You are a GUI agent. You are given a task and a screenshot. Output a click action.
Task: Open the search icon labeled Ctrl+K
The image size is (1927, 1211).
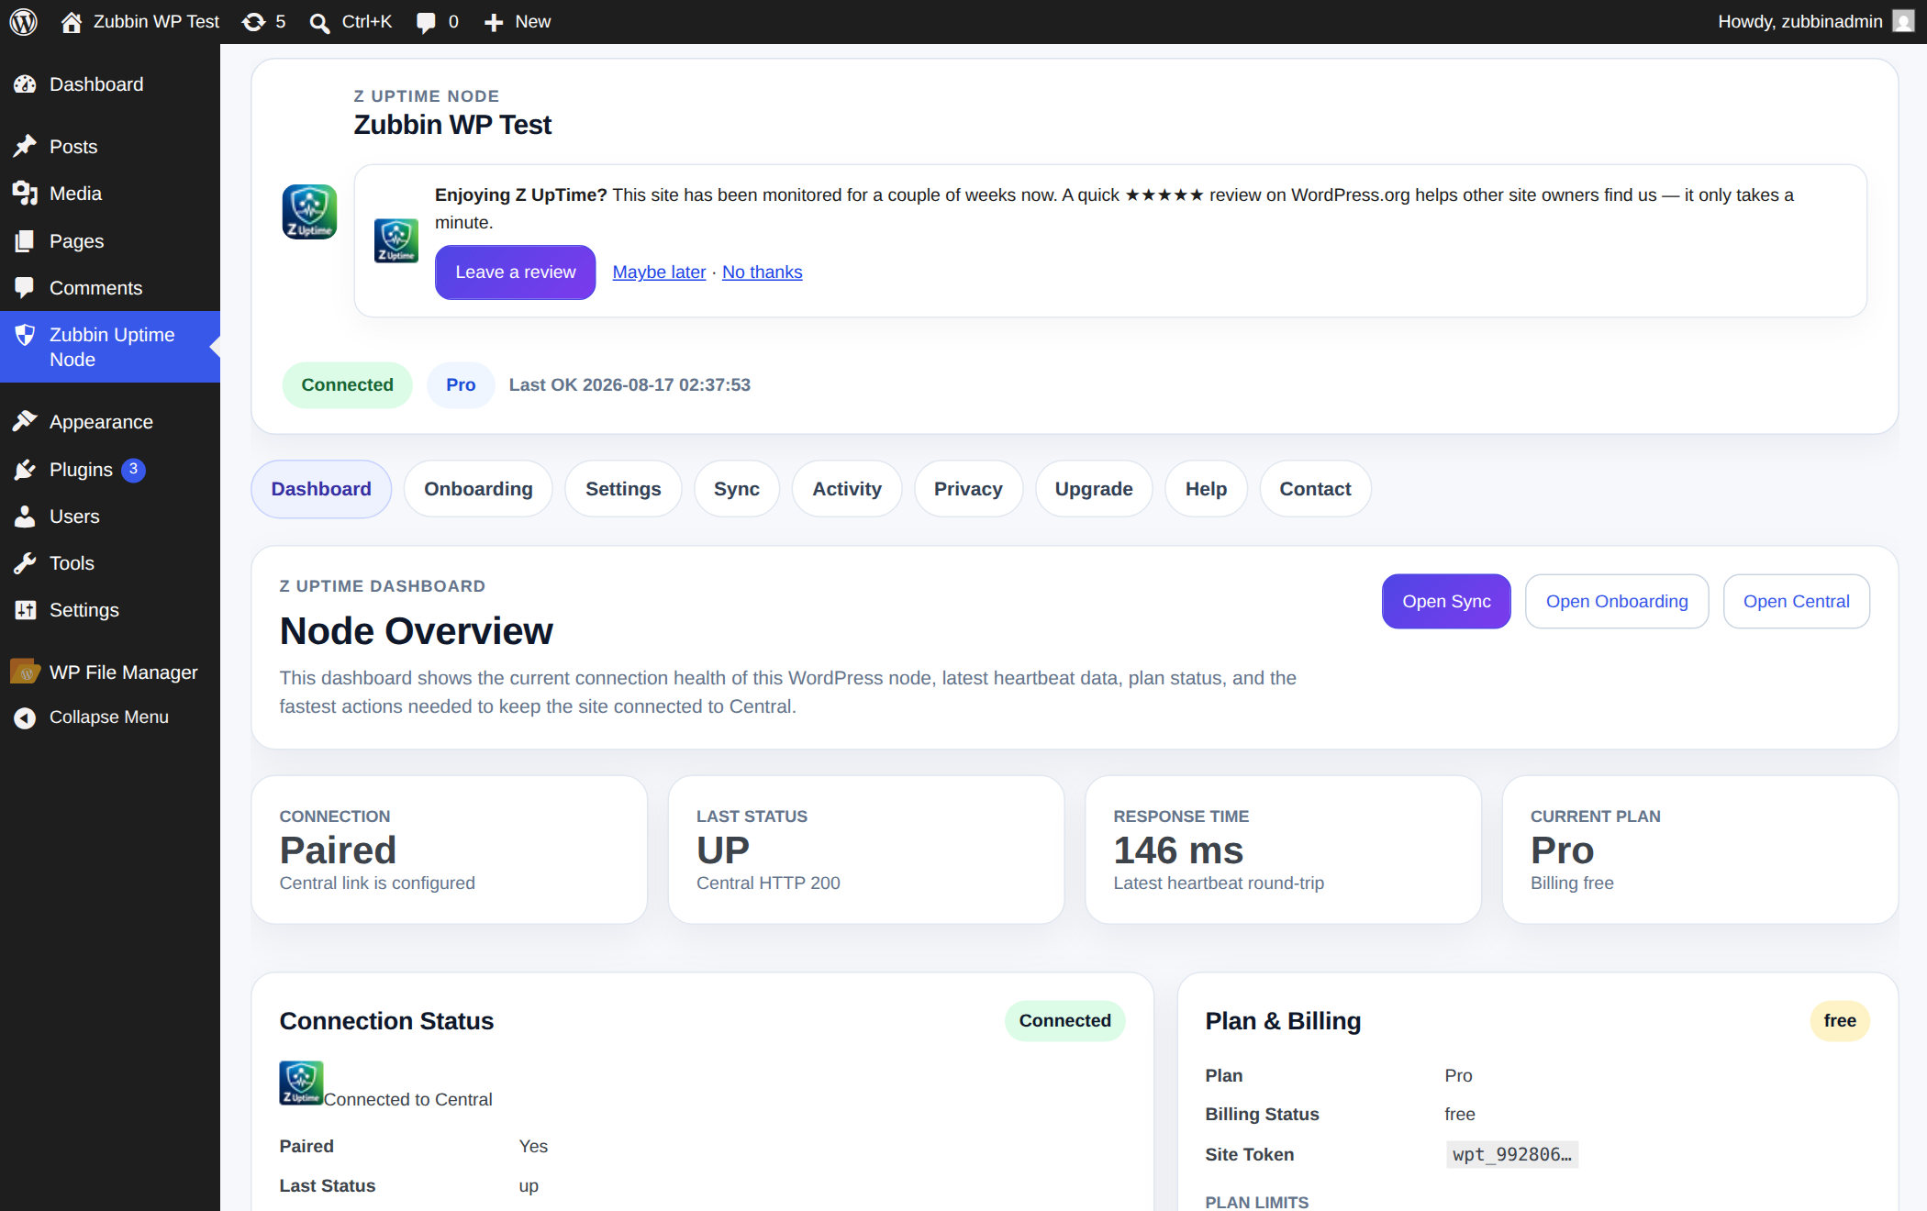[x=319, y=22]
